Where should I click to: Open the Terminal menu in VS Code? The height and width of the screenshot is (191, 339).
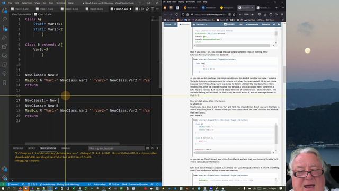pos(61,3)
